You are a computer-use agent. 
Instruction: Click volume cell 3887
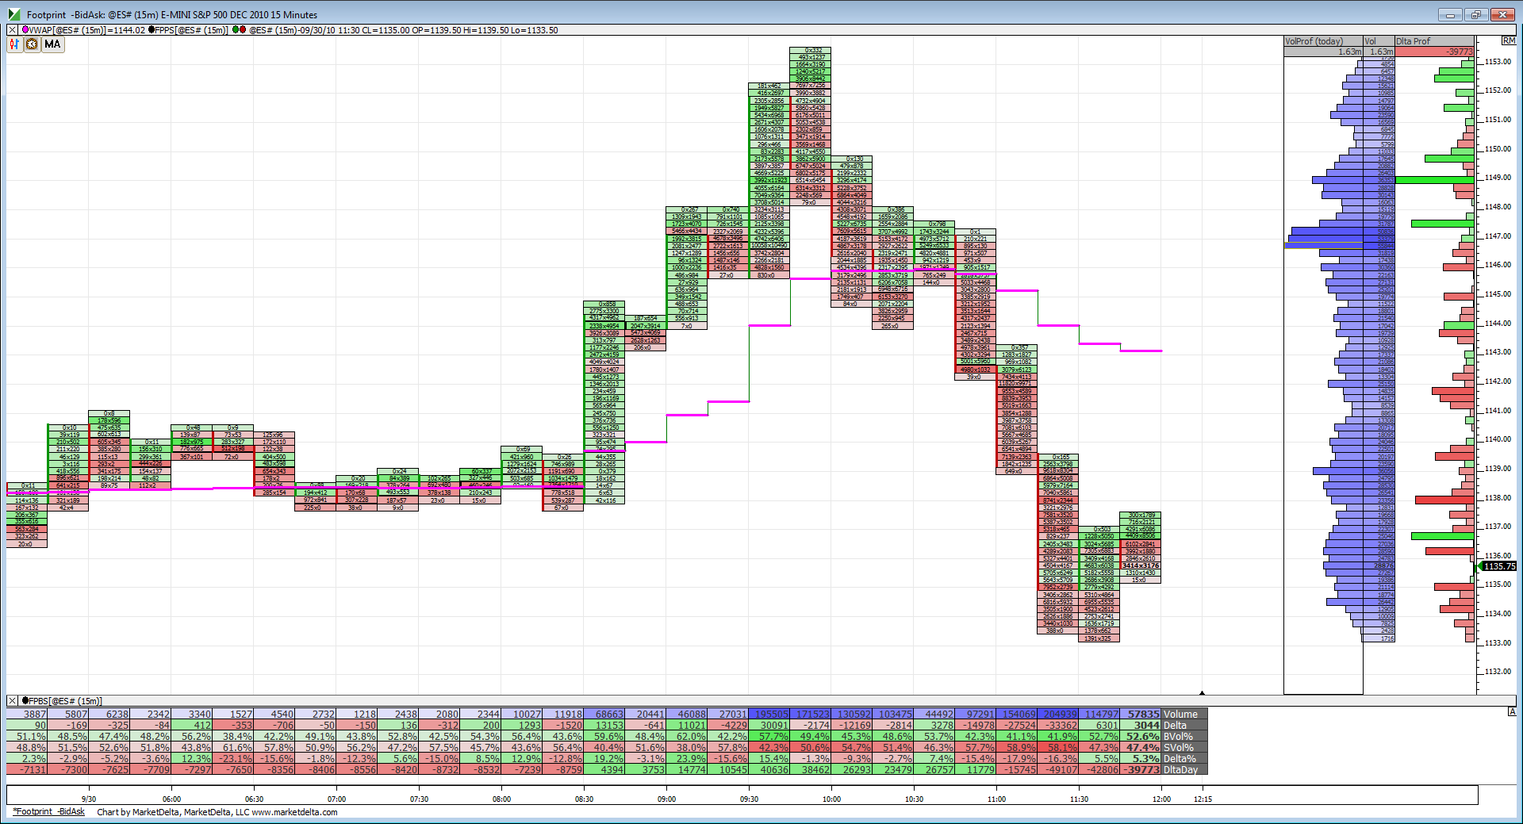pos(27,714)
